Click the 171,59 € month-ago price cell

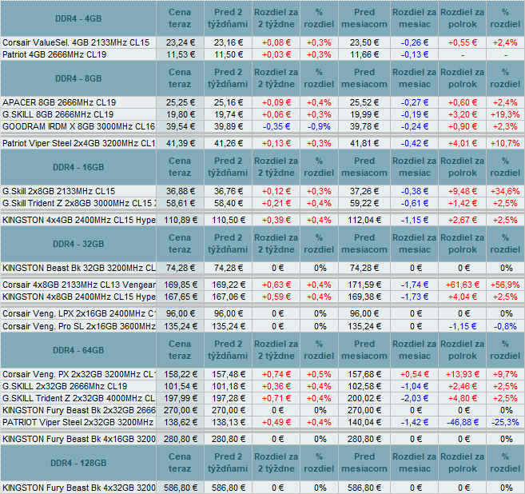(364, 285)
